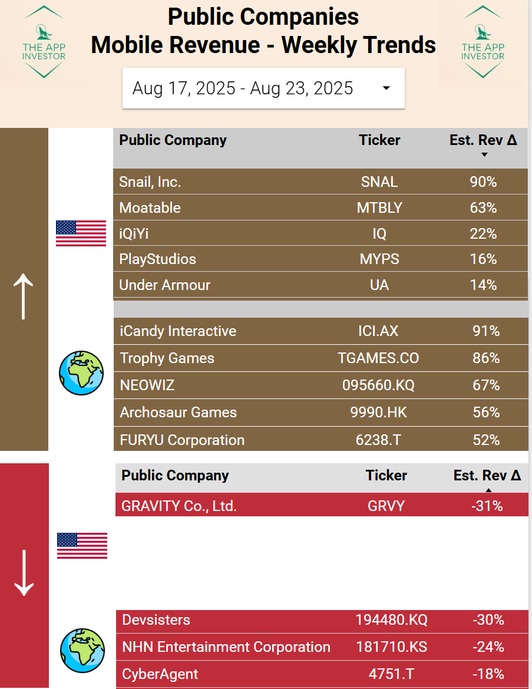This screenshot has height=689, width=532.
Task: Click the -24% value for NHN Entertainment
Action: 488,647
